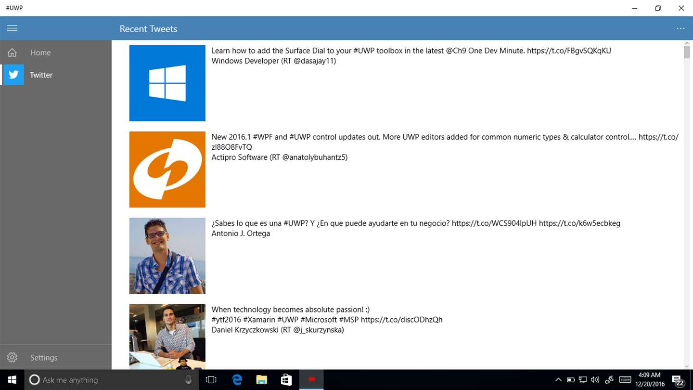693x390 pixels.
Task: Click the volume speaker tray icon
Action: pyautogui.click(x=595, y=379)
